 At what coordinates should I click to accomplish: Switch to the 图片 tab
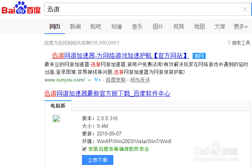pyautogui.click(x=158, y=26)
